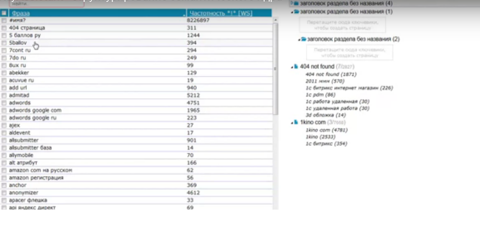Viewport: 480px width, 250px height.
Task: Select keyword '404 not found (1871)' in tree
Action: [331, 74]
